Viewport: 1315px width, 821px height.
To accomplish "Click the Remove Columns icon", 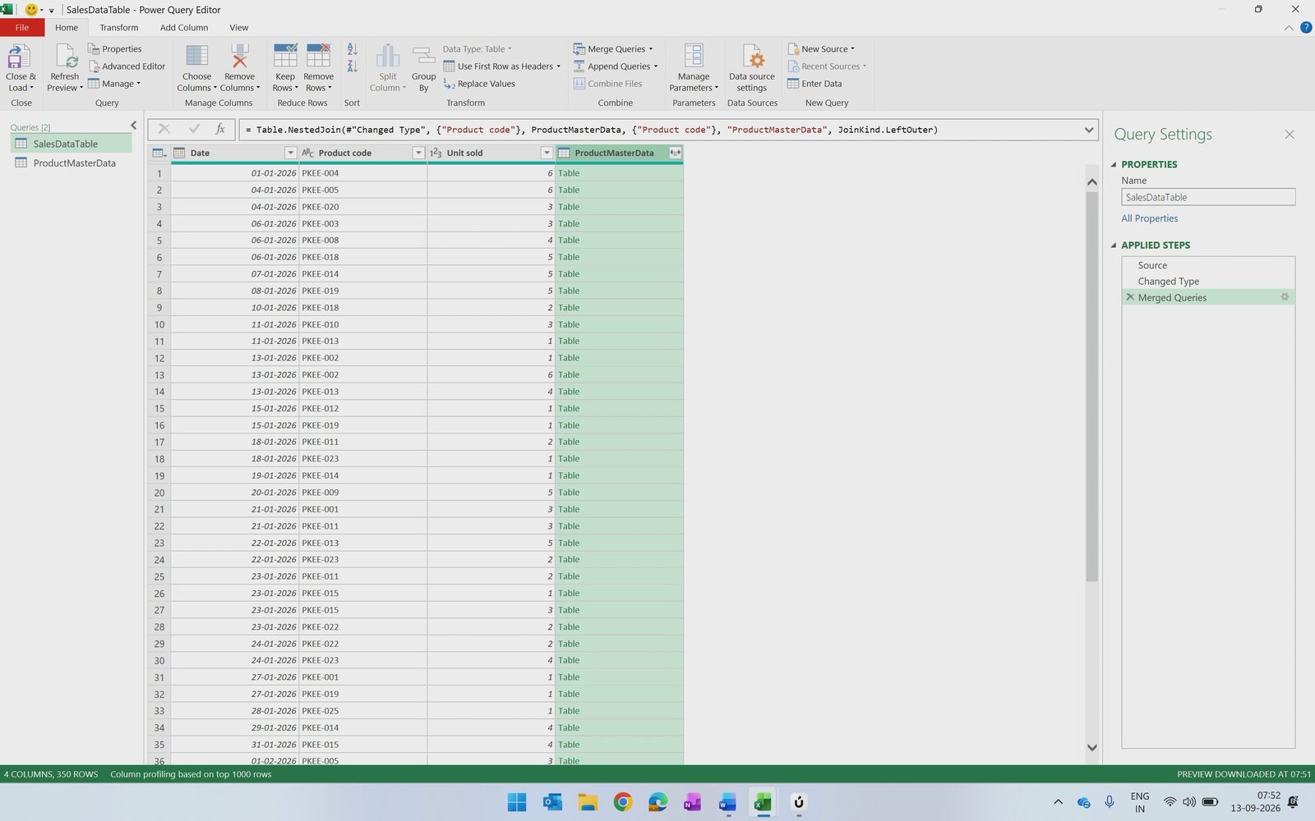I will pyautogui.click(x=239, y=56).
